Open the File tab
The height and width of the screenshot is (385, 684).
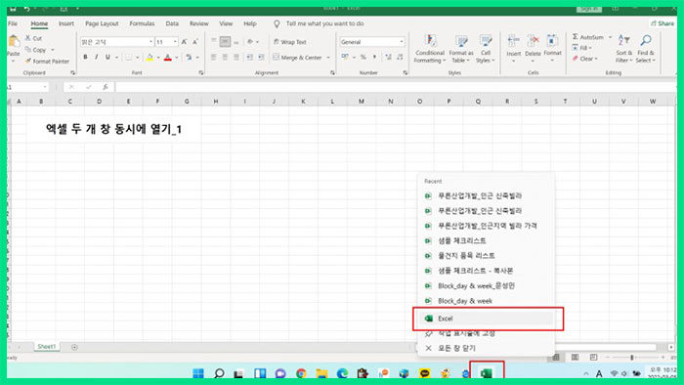[x=13, y=23]
